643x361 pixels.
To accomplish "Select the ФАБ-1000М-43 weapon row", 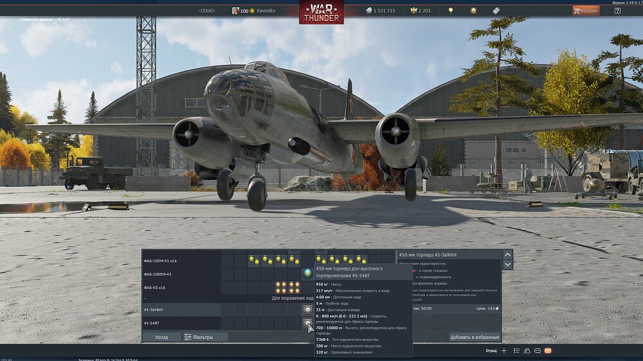I will pyautogui.click(x=181, y=274).
